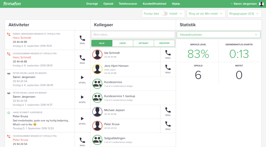
Task: Play Peter Kruse's voicemail from 08:45
Action: (82, 79)
